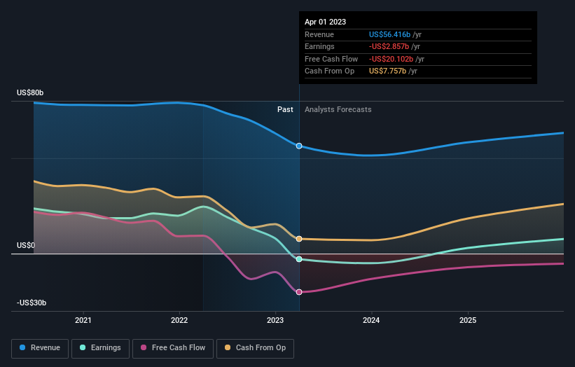
Task: Click the pink dot in Free Cash Flow legend
Action: [144, 347]
